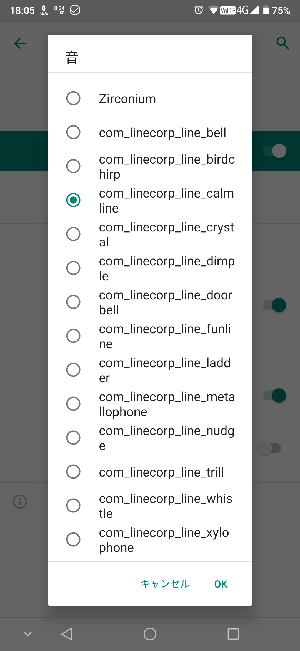Select com_linecorp_line_bell radio button
The image size is (300, 651).
[x=73, y=132]
